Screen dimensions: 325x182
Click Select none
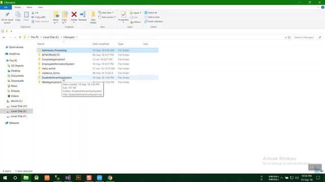click(152, 17)
